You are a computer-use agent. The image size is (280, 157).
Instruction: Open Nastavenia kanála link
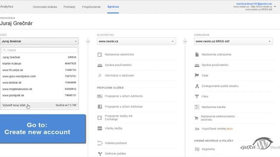213,107
